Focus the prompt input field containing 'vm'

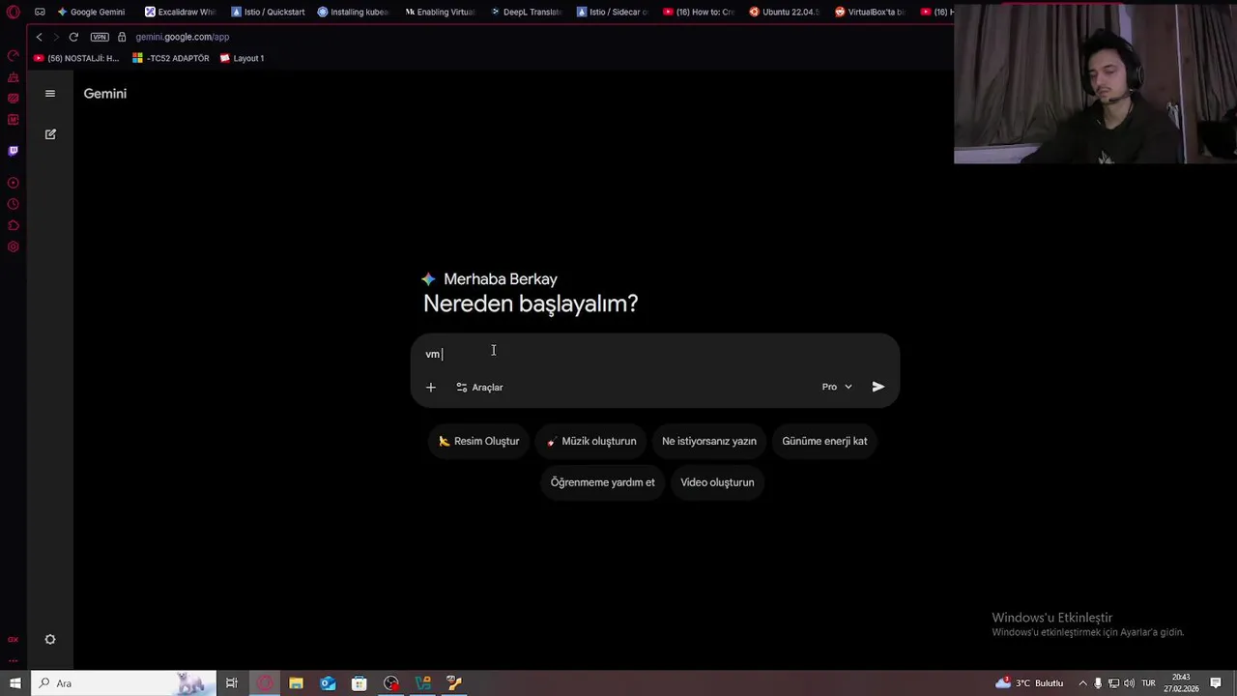(655, 354)
